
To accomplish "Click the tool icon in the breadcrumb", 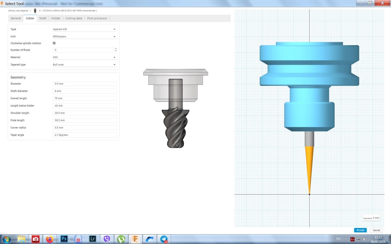I will [35, 11].
